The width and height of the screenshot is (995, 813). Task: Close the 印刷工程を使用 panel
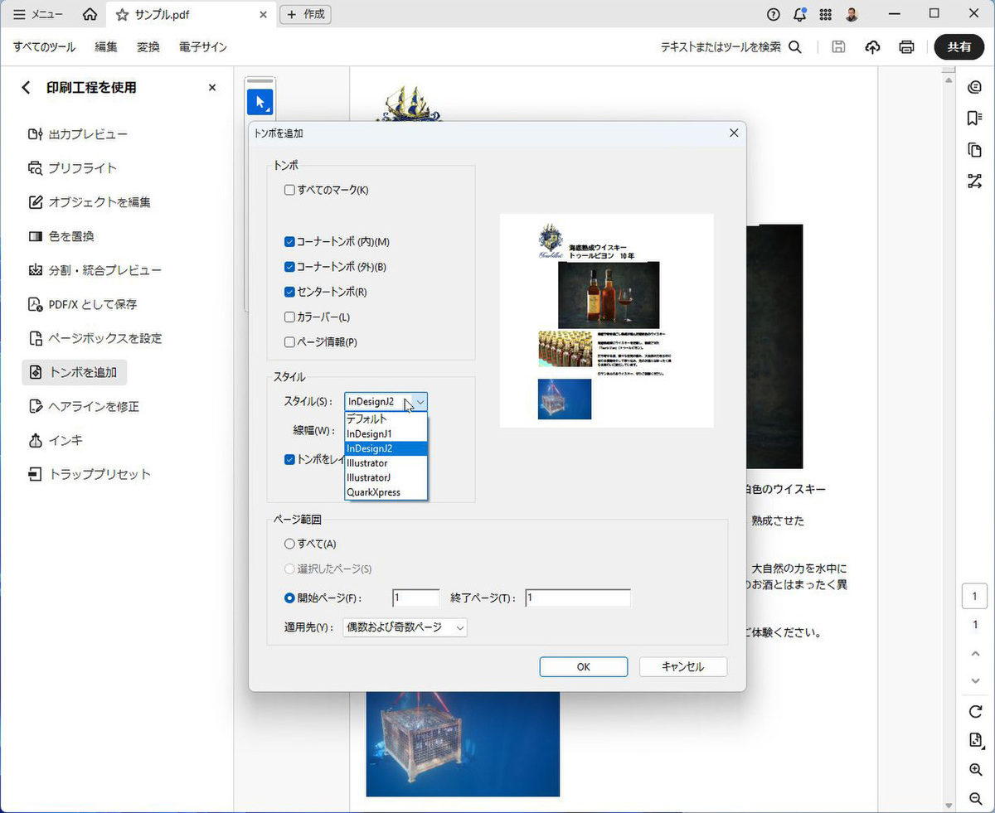point(211,87)
